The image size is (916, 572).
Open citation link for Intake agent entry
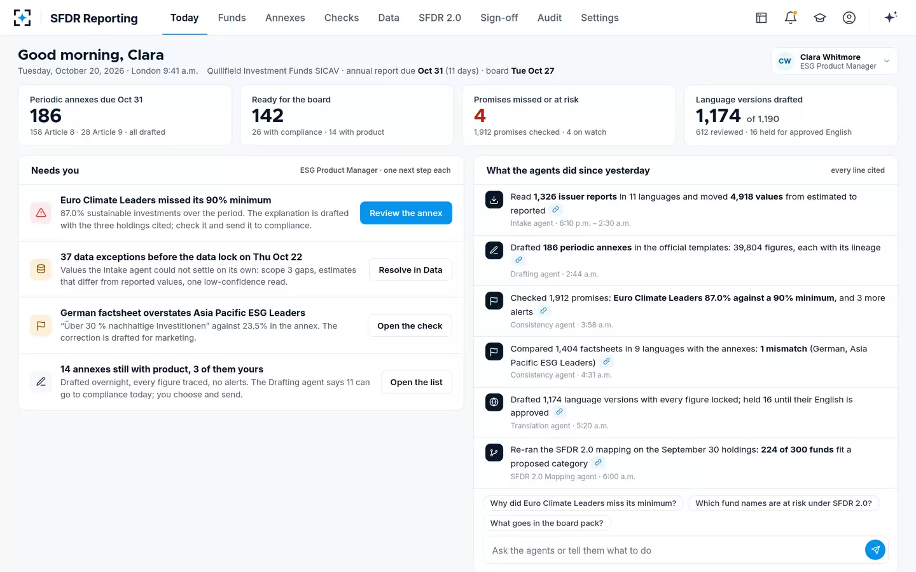point(555,210)
